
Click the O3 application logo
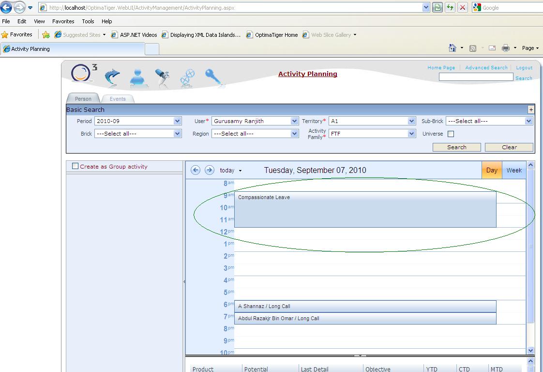pyautogui.click(x=83, y=73)
